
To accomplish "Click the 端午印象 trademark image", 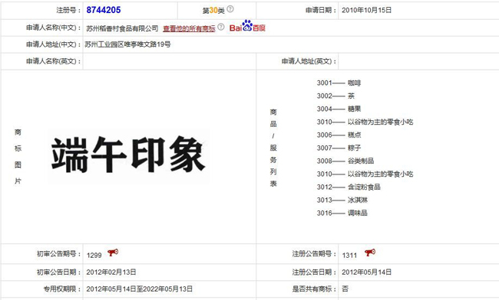I will tap(128, 155).
